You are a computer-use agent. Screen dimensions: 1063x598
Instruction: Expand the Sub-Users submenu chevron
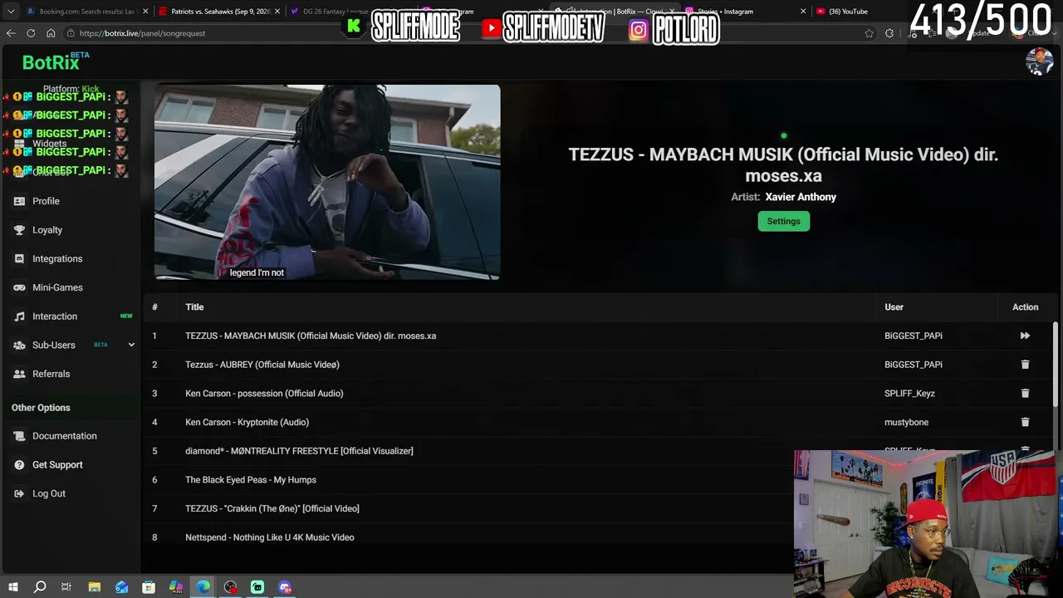click(131, 345)
